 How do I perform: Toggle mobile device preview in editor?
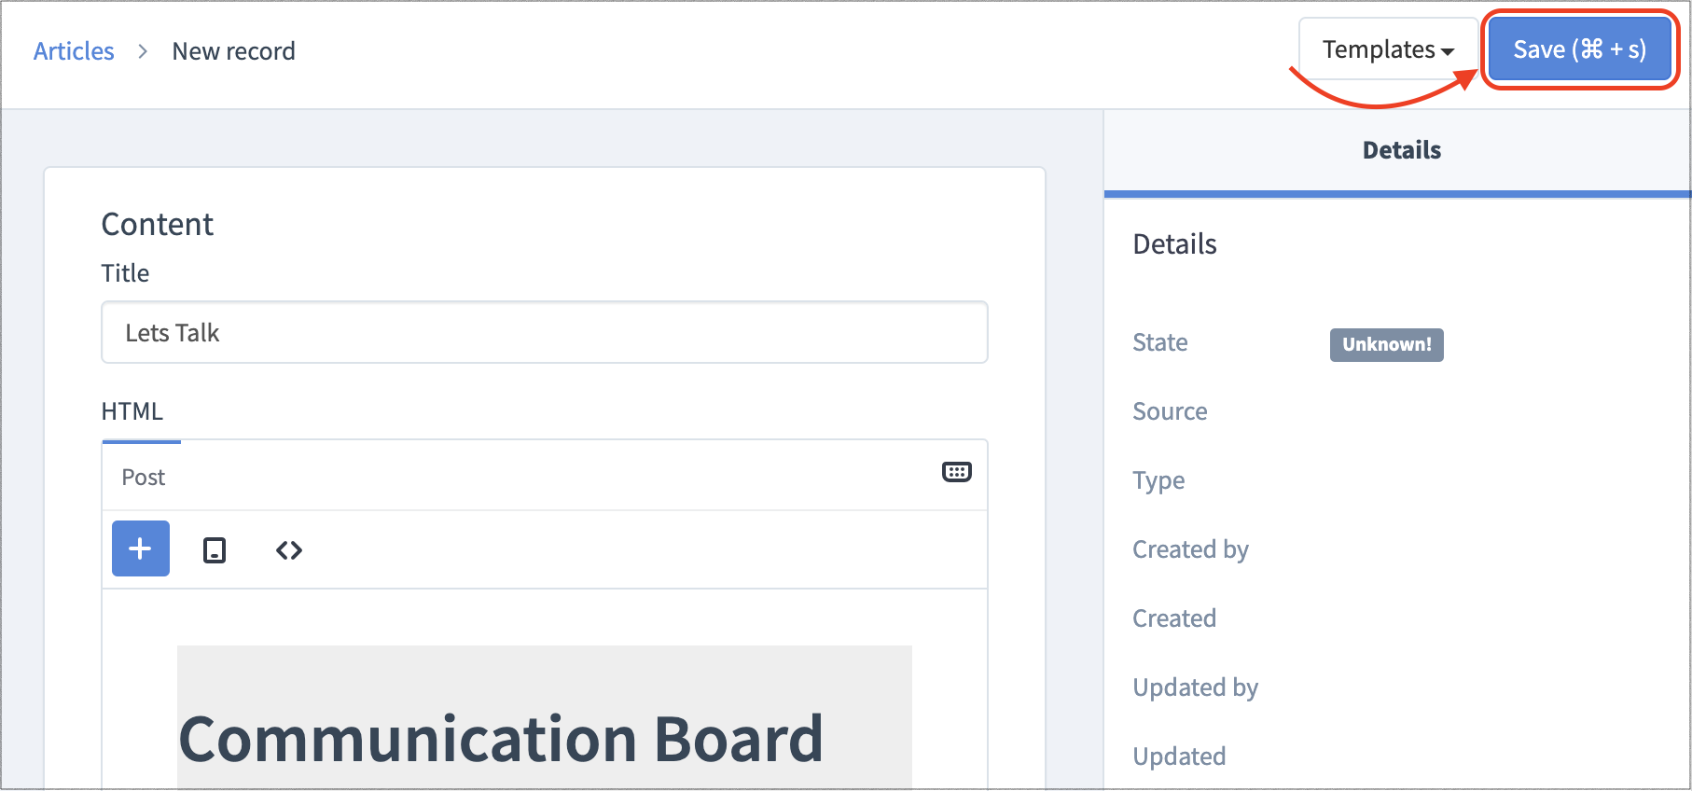point(214,549)
